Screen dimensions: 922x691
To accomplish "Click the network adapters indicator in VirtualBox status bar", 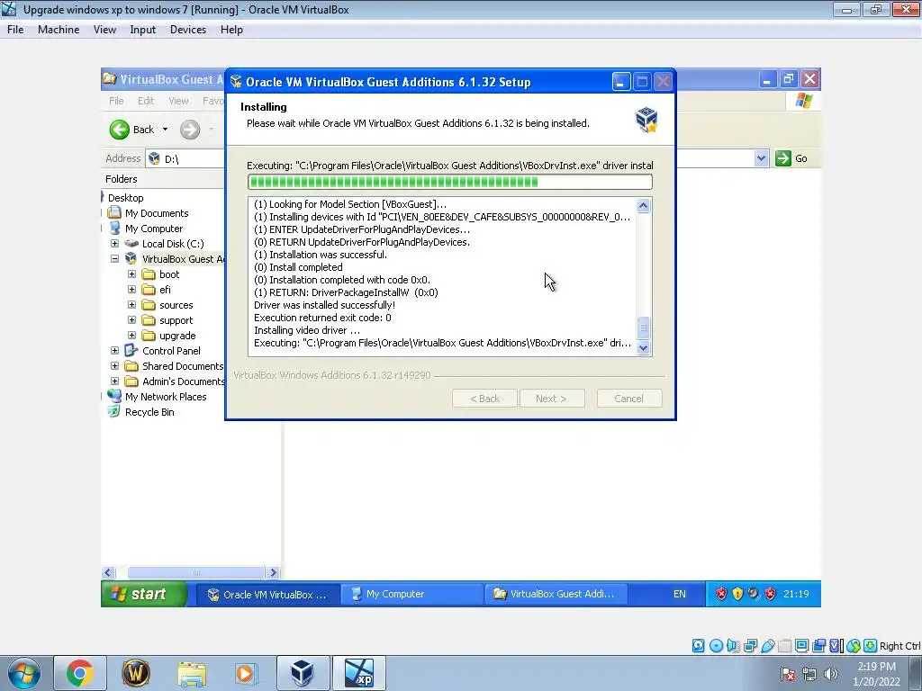I will 750,646.
